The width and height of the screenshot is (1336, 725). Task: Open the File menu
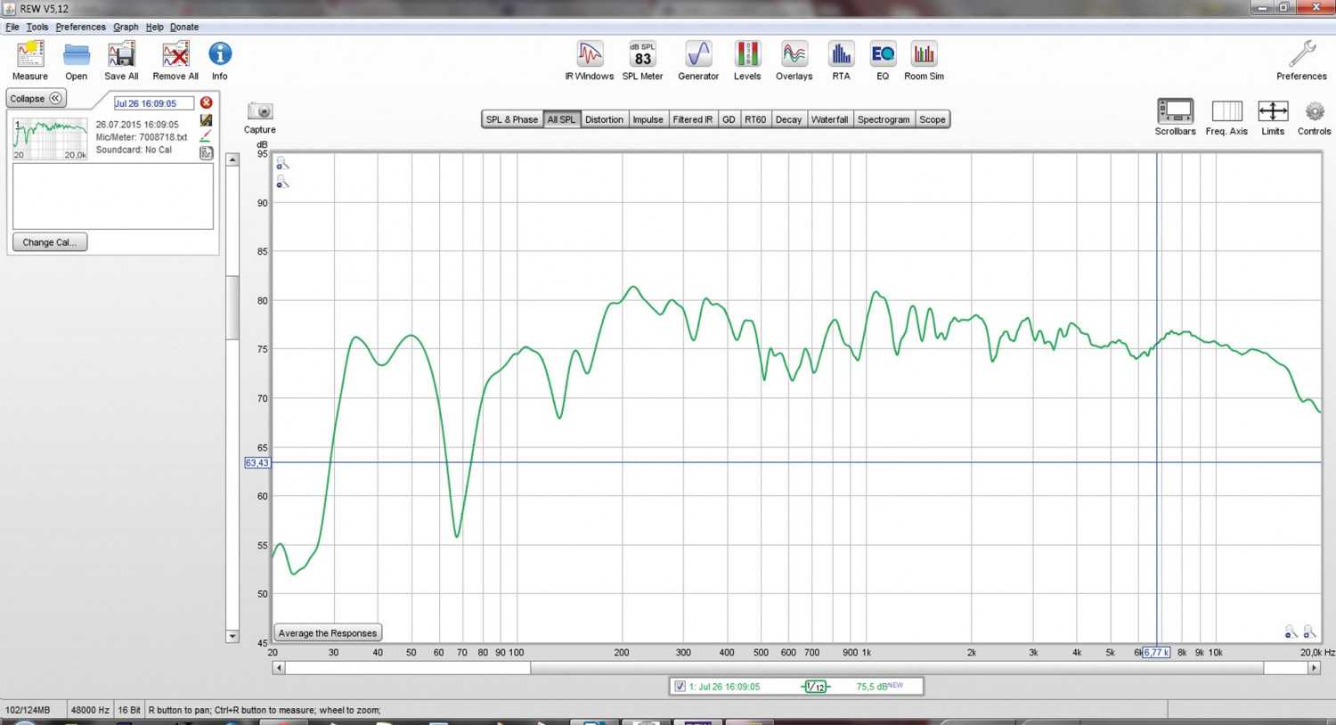click(12, 27)
